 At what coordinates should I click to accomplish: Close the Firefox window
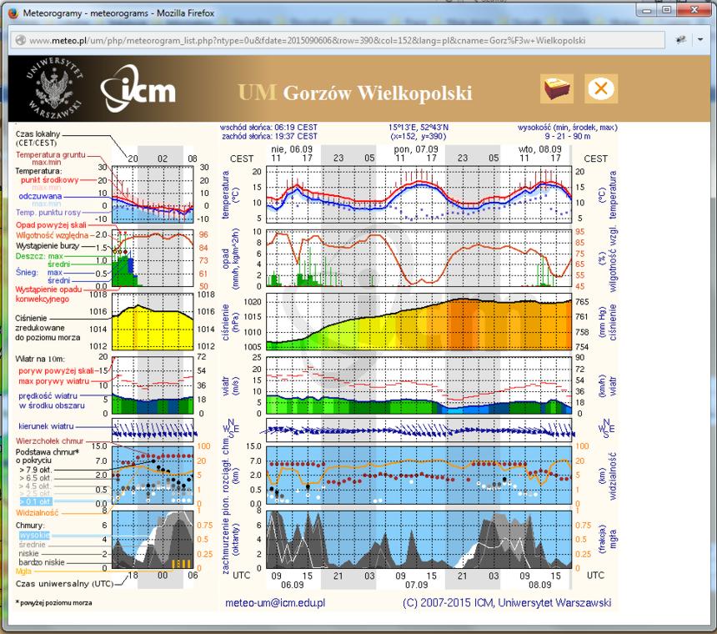694,10
